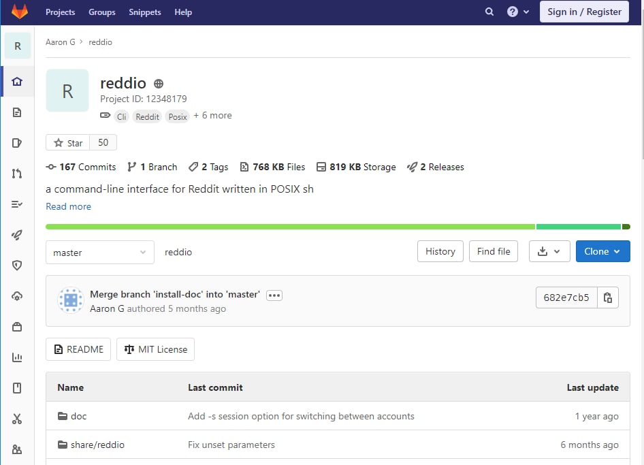Select the Cli topic tag
Screen dimensions: 644x465
pyautogui.click(x=121, y=116)
